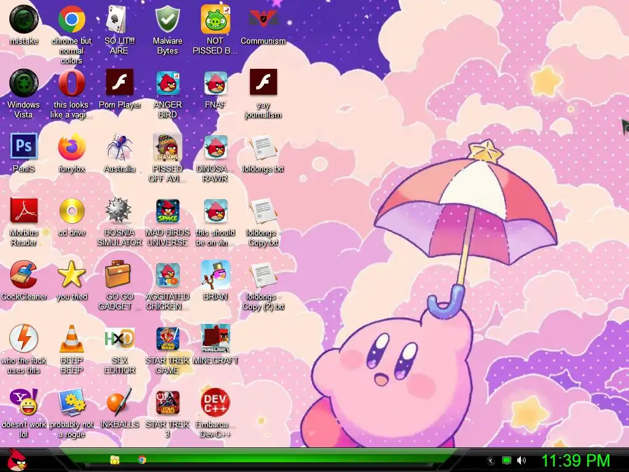Select the red CCleaner brush icon

point(24,275)
